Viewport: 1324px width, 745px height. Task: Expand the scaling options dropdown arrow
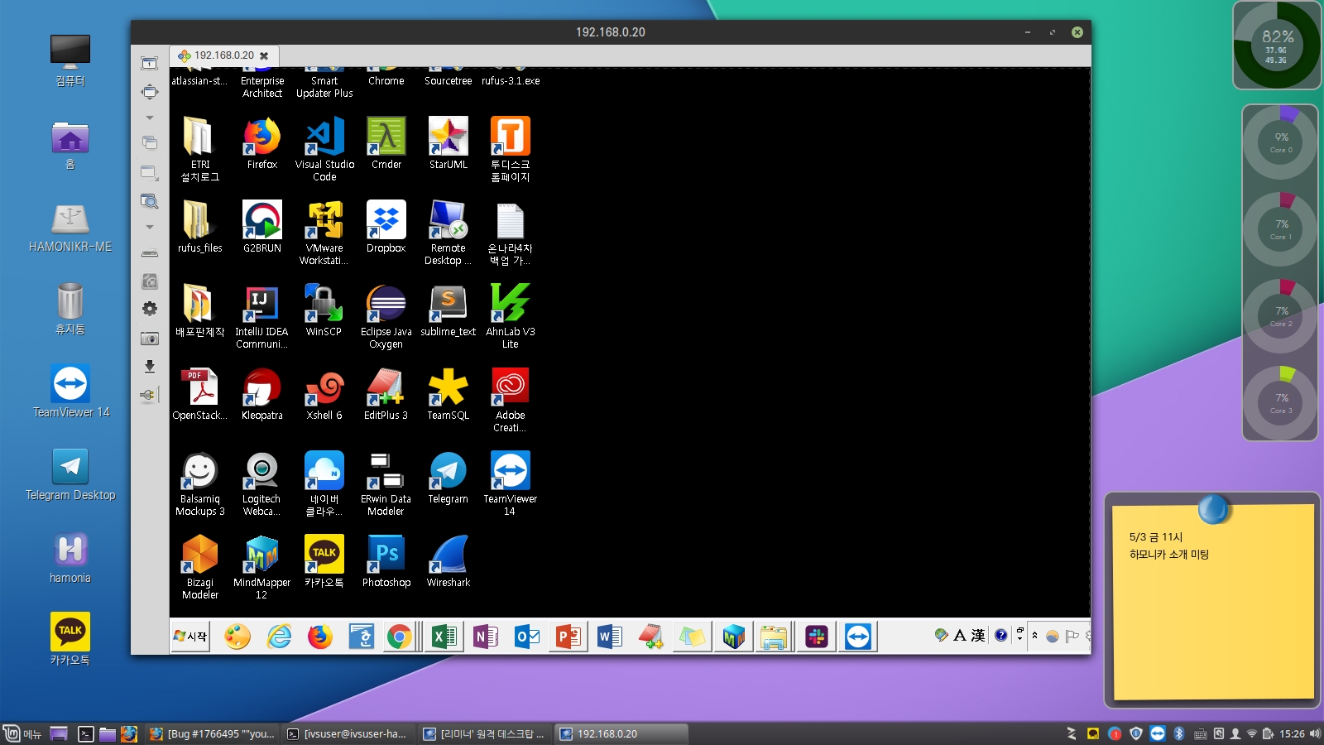pos(150,227)
